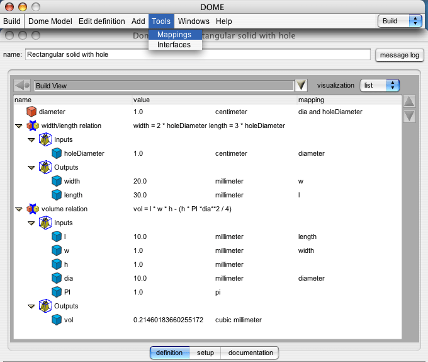Click the 'dia and holeDiameter' mapping

330,112
